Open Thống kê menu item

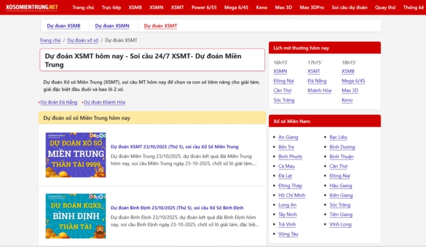pyautogui.click(x=413, y=8)
